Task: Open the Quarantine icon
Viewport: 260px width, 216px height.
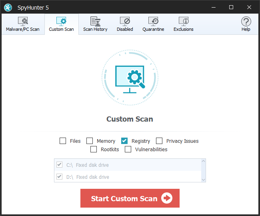Action: click(x=153, y=21)
